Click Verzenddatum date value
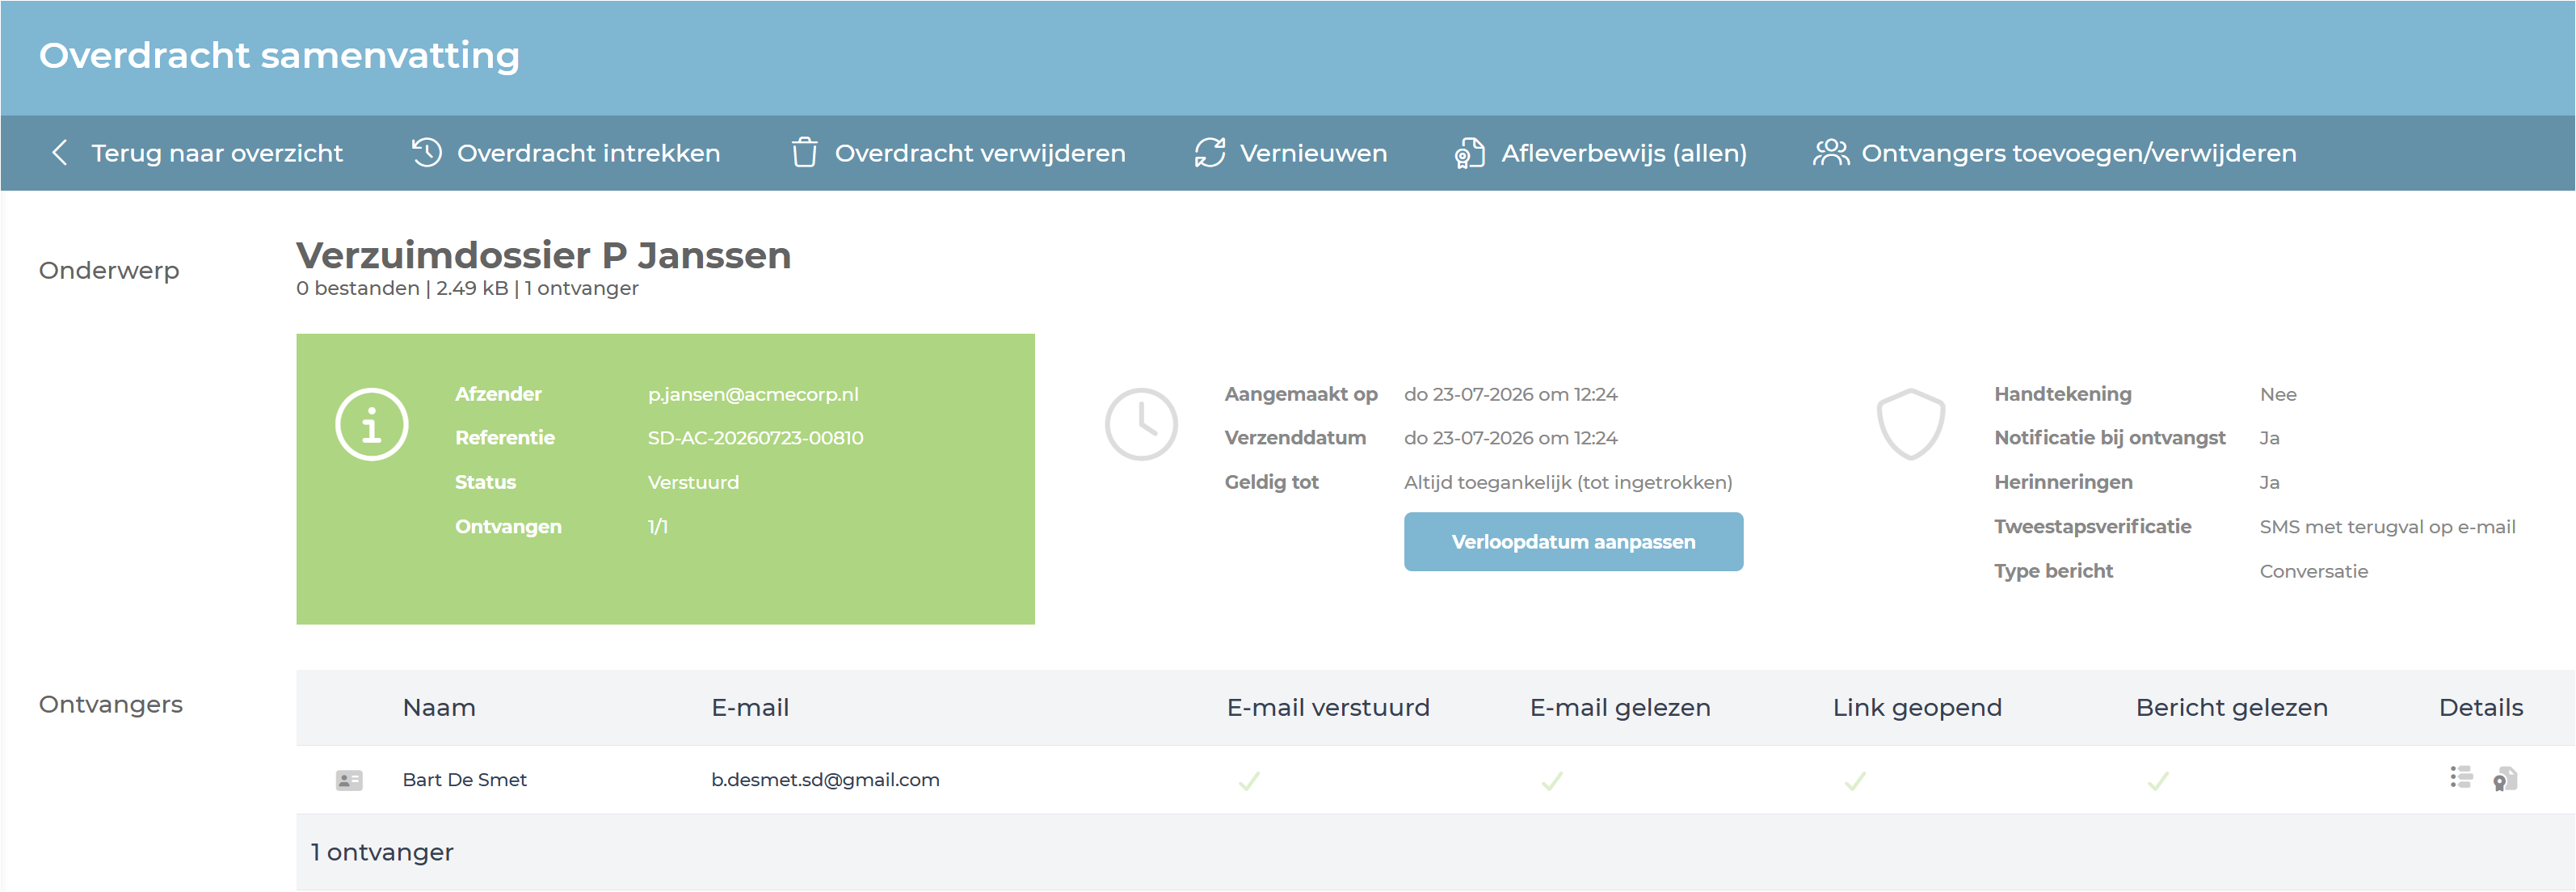The image size is (2576, 892). [x=1510, y=438]
